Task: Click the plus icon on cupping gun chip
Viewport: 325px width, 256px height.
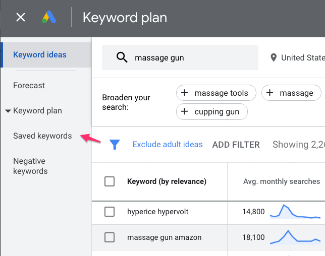Action: (x=185, y=111)
